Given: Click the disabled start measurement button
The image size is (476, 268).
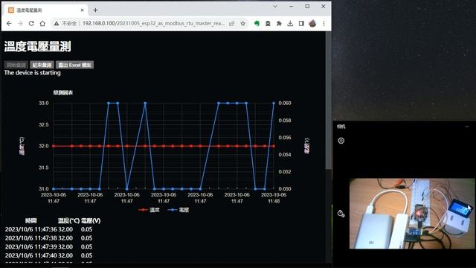Looking at the screenshot, I should point(16,65).
